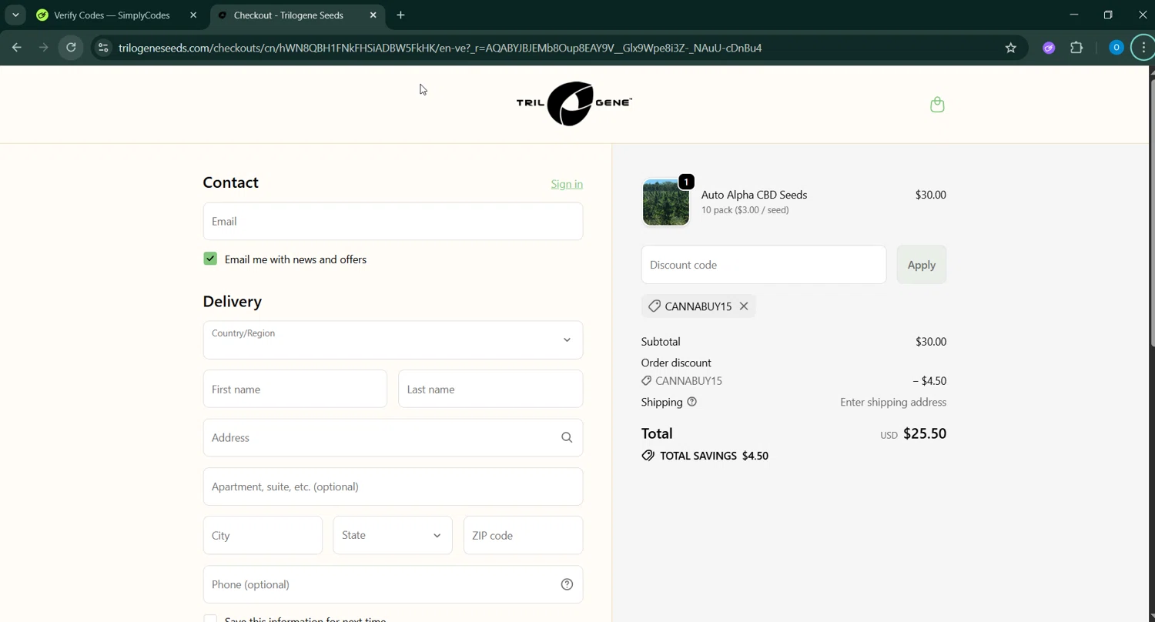
Task: Click the TOTAL SAVINGS $4.50 text
Action: tap(714, 456)
